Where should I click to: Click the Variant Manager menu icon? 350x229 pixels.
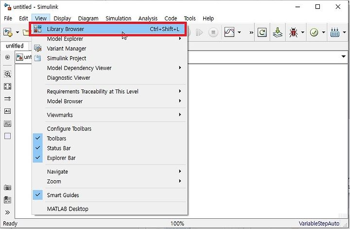37,48
